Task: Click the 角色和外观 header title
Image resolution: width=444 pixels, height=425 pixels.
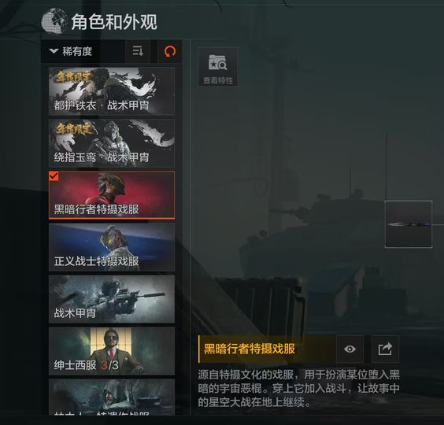Action: point(114,22)
